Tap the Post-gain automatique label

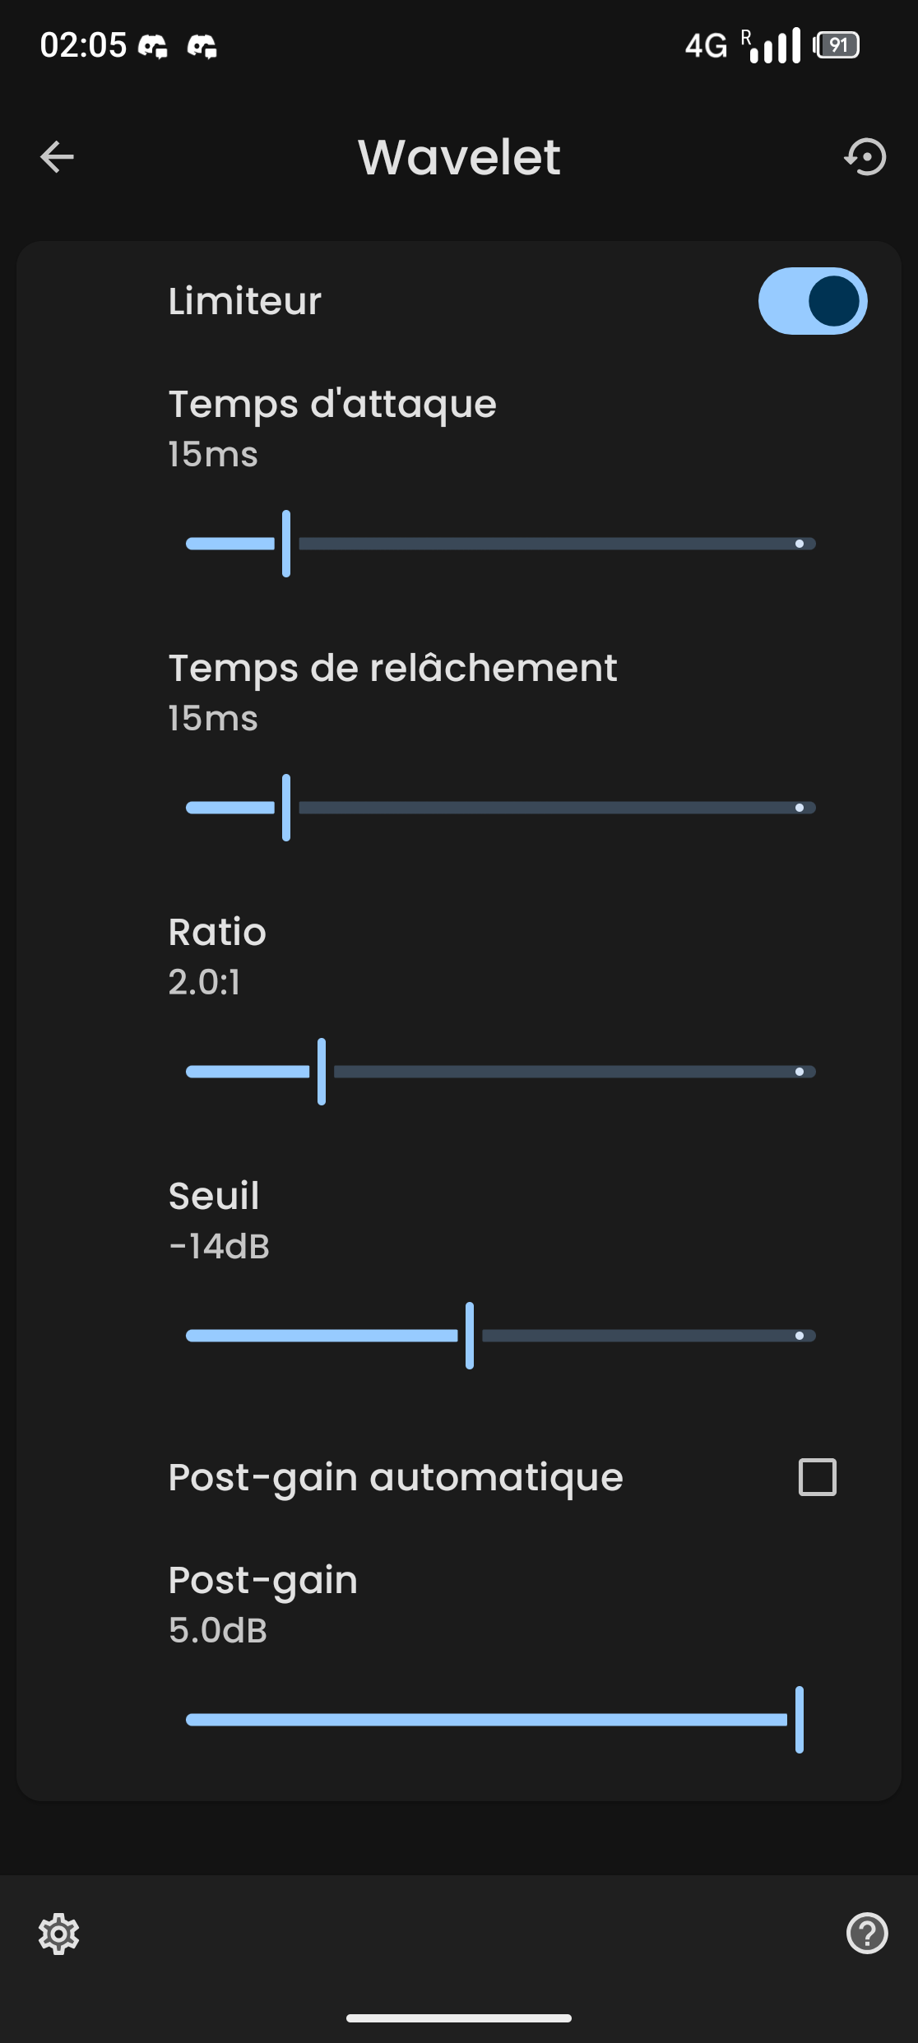[396, 1477]
